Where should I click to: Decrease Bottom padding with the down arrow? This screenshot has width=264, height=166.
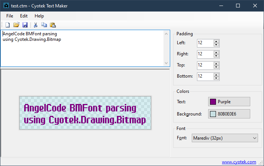click(216, 78)
